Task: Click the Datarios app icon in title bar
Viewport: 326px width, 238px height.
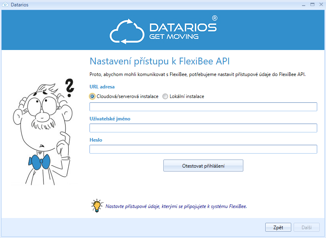Action: tap(6, 5)
